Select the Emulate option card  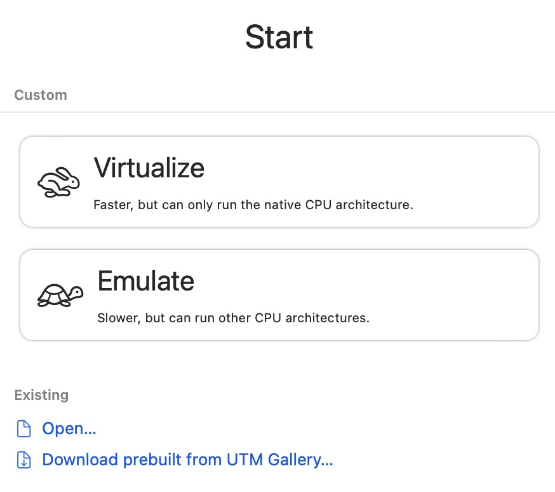coord(279,295)
